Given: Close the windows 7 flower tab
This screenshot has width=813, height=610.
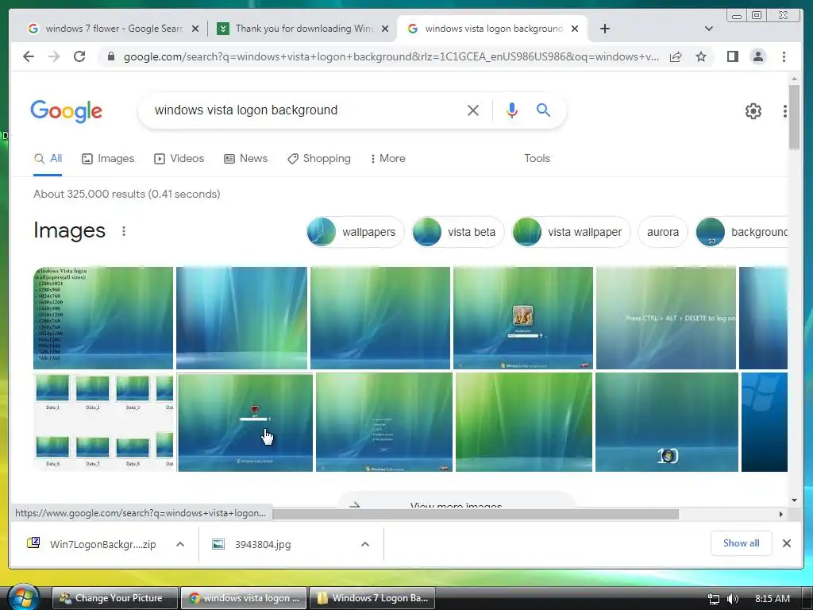Looking at the screenshot, I should click(195, 29).
